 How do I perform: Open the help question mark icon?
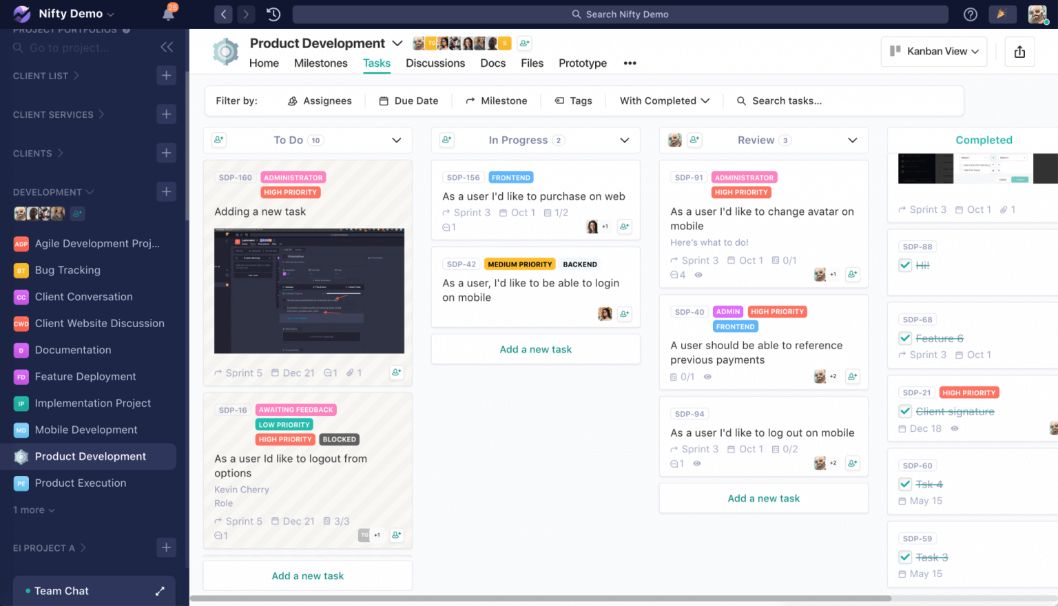tap(970, 14)
